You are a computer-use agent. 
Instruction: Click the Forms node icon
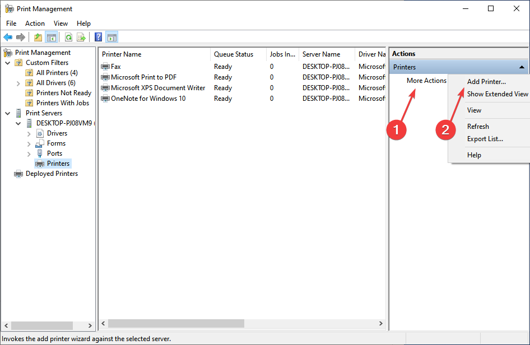40,143
